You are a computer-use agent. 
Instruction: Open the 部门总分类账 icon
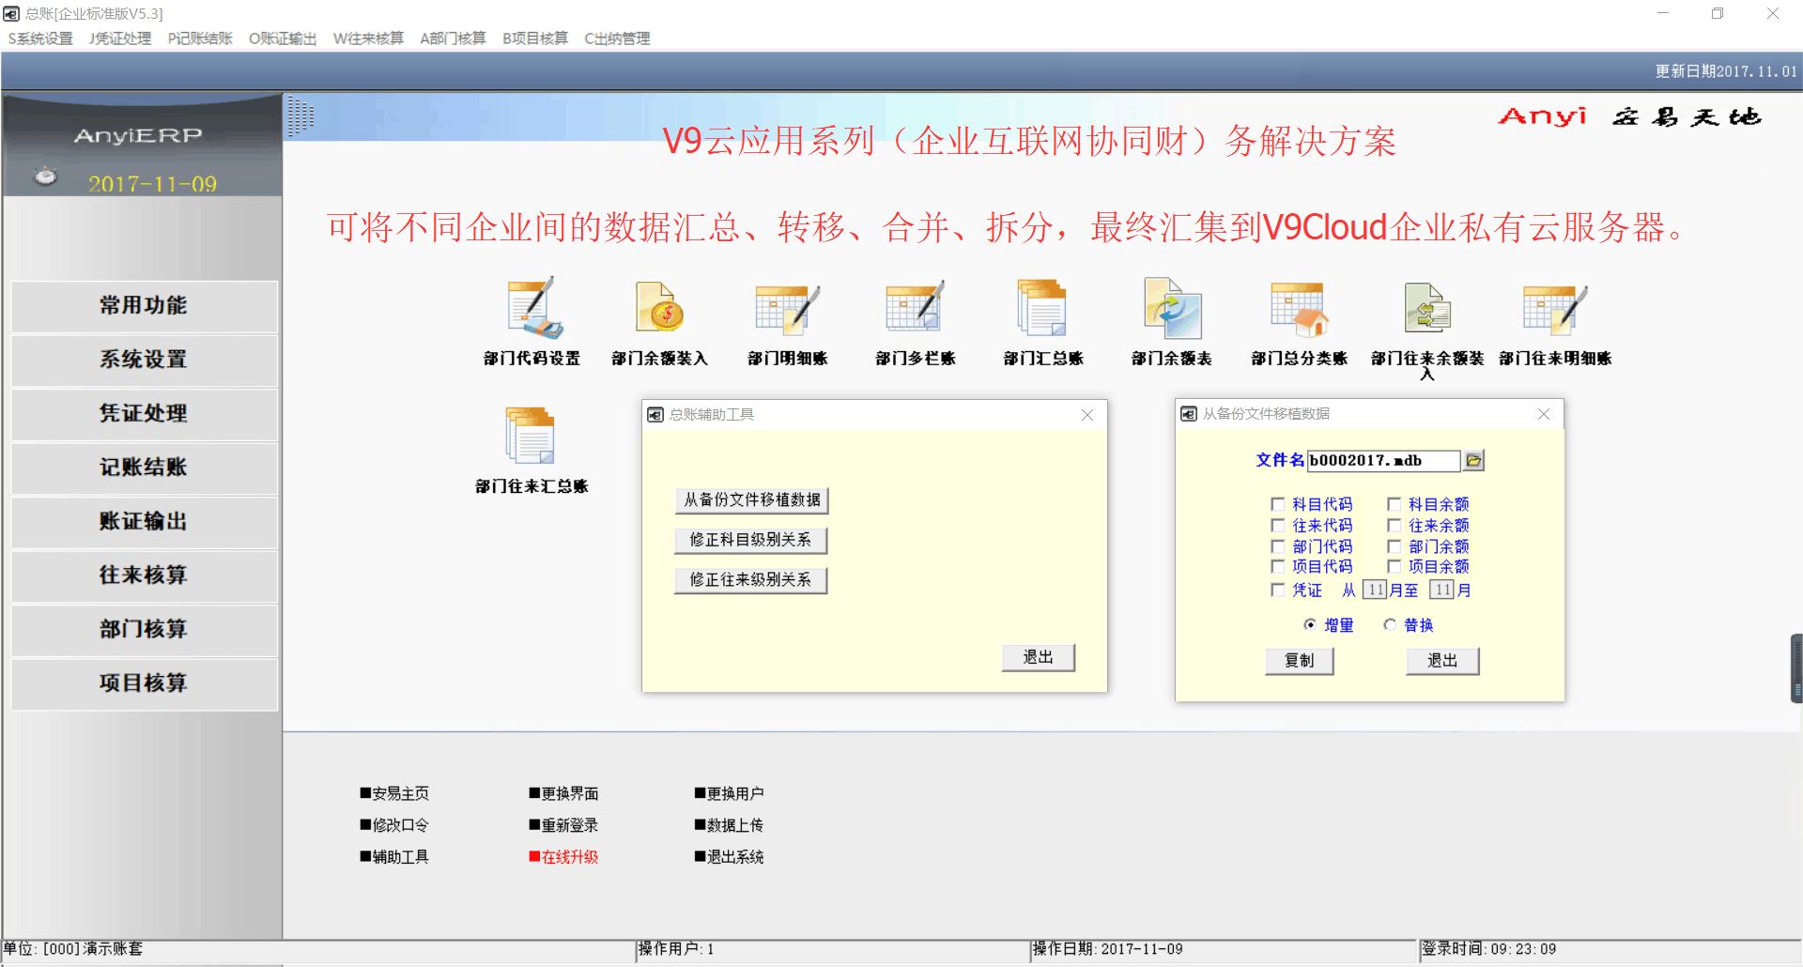[x=1300, y=309]
